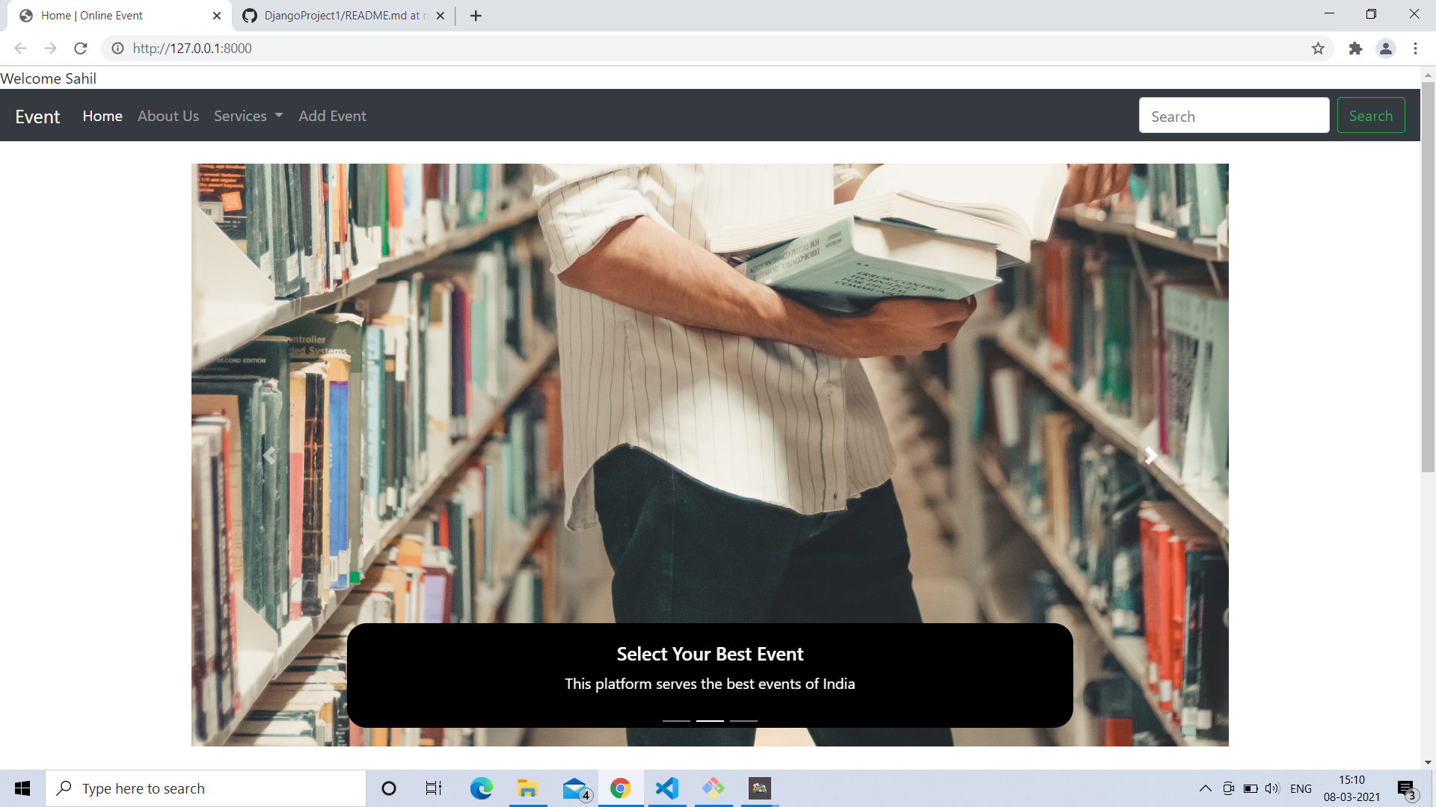Go to next carousel slide arrow
Viewport: 1436px width, 807px height.
click(x=1150, y=455)
